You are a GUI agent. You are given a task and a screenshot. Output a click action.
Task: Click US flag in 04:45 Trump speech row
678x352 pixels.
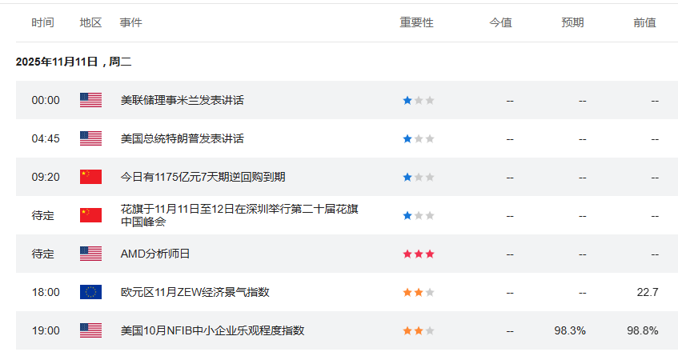[90, 138]
